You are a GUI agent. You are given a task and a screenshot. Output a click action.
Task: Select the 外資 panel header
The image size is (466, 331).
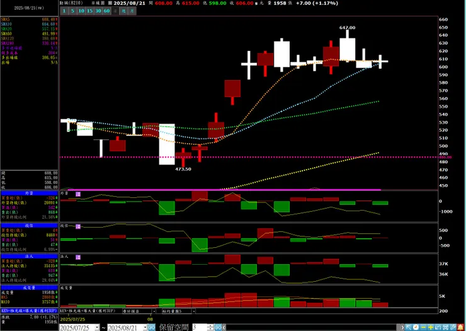tap(29, 193)
